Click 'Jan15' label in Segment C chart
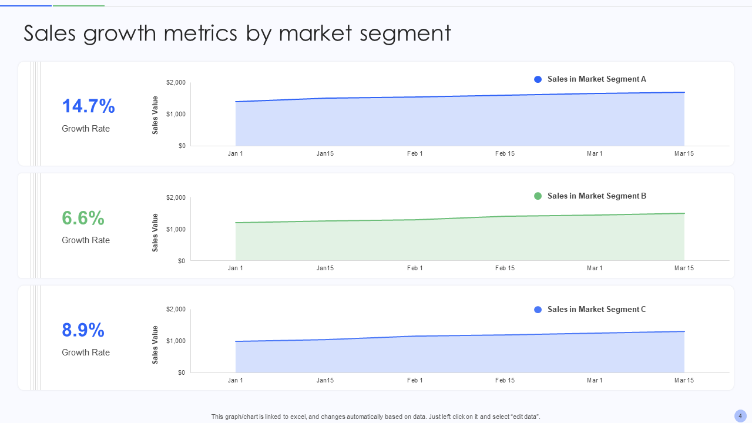Viewport: 752px width, 423px height. click(325, 381)
